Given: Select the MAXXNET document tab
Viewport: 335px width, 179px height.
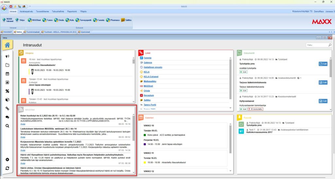Looking at the screenshot, I should coord(7,32).
